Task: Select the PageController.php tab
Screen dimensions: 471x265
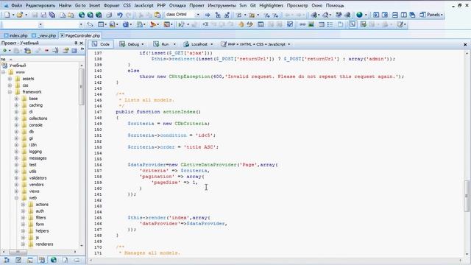Action: 80,35
